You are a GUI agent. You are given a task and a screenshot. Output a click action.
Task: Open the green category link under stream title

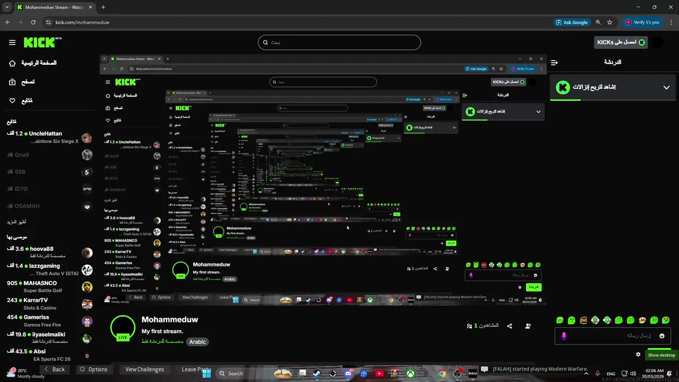162,342
